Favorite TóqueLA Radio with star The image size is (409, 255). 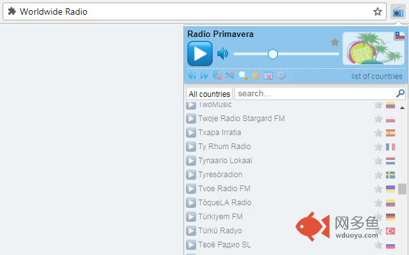pyautogui.click(x=378, y=203)
